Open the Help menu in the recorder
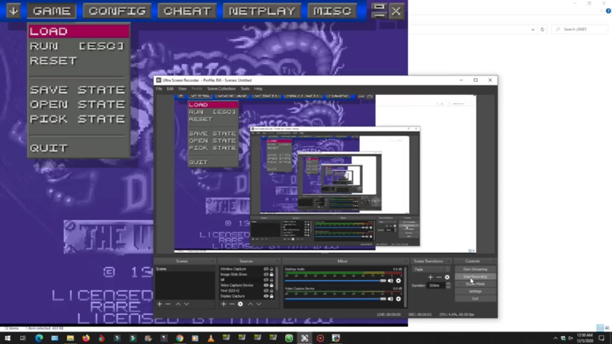Screen dimensions: 612x344 click(x=258, y=89)
